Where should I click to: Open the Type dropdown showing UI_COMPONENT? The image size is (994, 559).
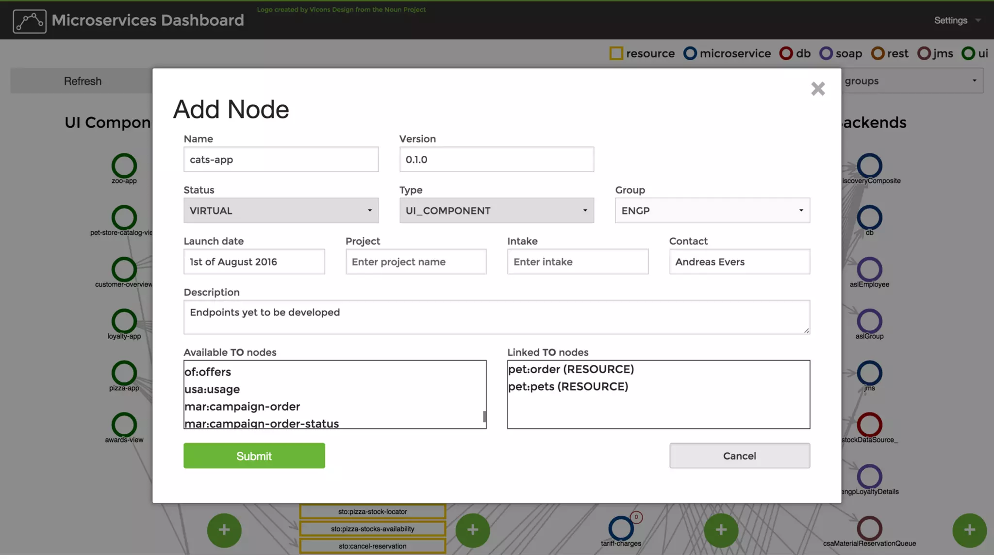(x=497, y=211)
